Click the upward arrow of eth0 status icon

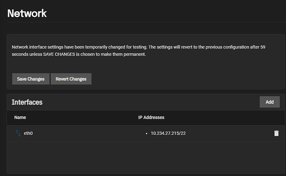pos(17,132)
